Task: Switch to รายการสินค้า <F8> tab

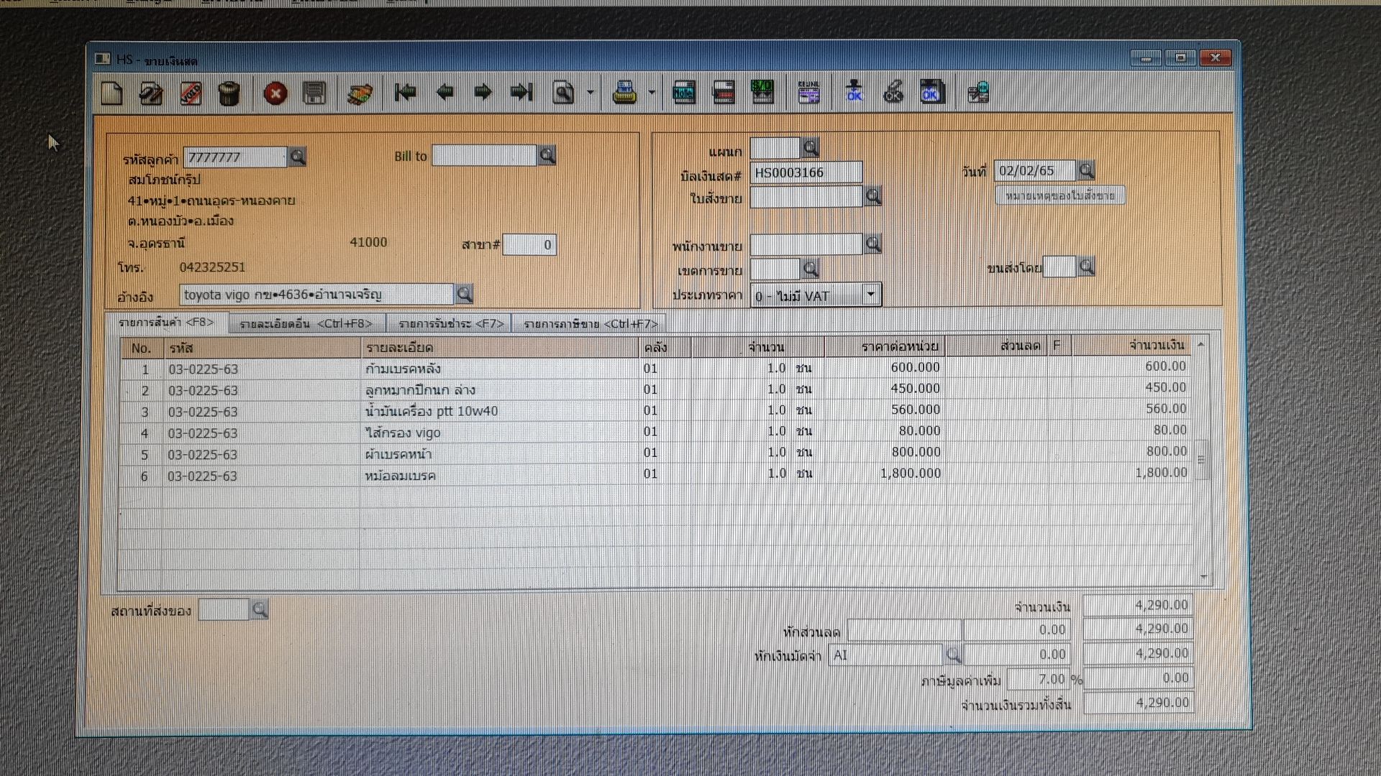Action: coord(166,323)
